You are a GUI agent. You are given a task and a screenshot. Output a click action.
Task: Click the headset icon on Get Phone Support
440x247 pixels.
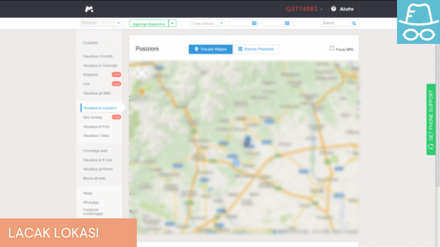pos(431,146)
